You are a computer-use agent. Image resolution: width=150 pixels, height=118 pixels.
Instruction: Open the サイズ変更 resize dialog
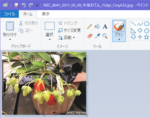pos(69,30)
